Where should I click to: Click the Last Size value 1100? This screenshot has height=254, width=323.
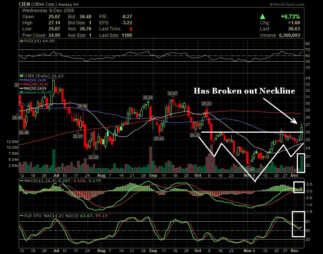(127, 35)
